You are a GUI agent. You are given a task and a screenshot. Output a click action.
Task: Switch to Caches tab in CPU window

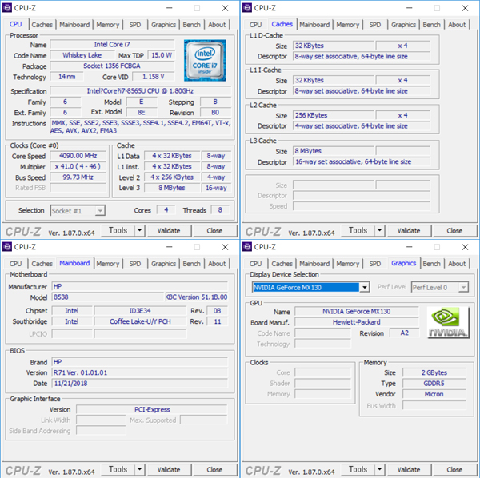42,25
